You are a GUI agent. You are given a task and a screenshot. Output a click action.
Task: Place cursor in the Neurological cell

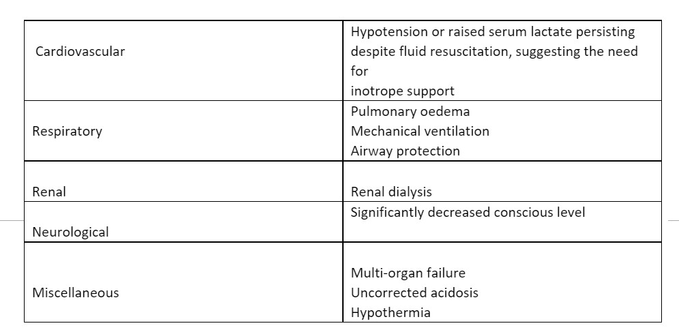[70, 232]
